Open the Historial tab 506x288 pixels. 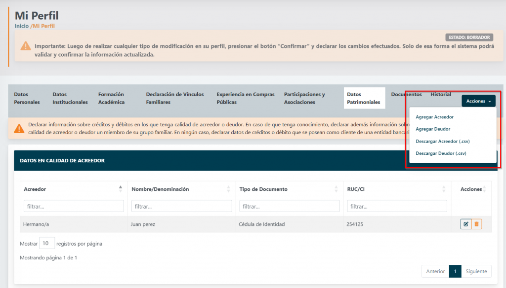click(x=440, y=94)
